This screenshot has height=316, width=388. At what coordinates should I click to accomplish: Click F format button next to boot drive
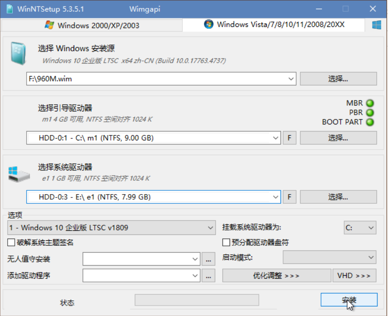(x=289, y=138)
